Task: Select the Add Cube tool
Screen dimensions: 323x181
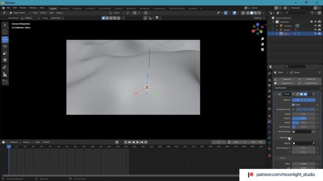Action: tap(5, 82)
